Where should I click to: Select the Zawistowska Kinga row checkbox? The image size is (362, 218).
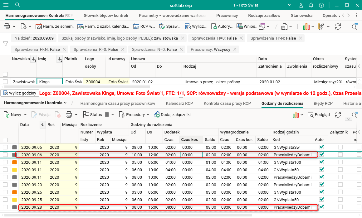(x=5, y=82)
